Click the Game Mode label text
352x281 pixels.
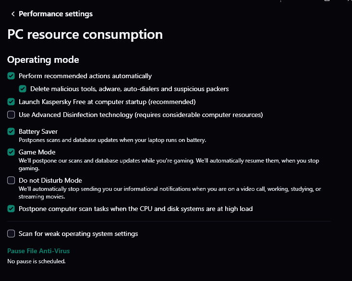pyautogui.click(x=37, y=152)
